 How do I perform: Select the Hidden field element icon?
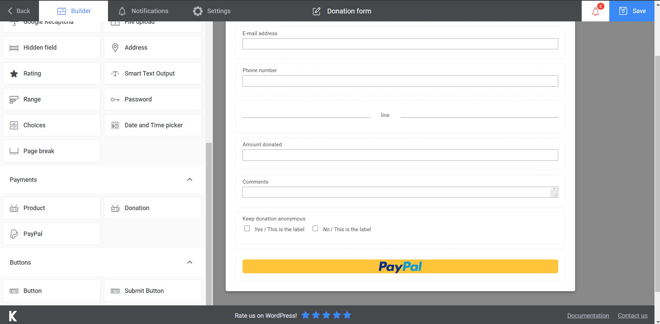(x=14, y=47)
